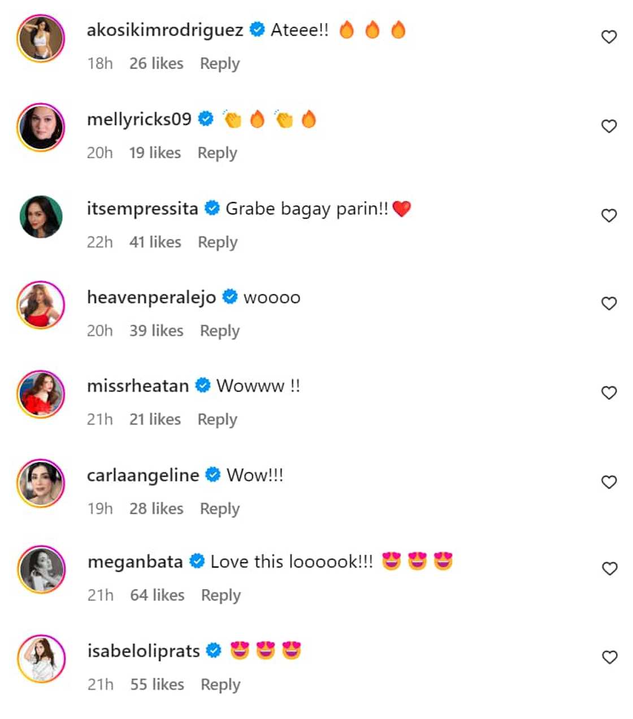Like akosikimrodriguez's comment with heart icon
The image size is (633, 719).
pos(609,37)
